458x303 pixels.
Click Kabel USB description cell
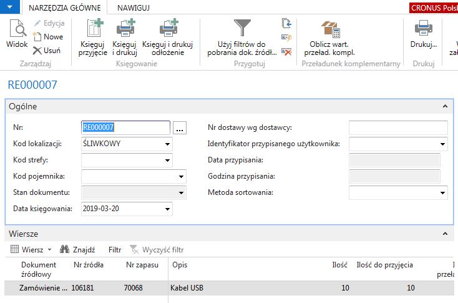pos(187,288)
